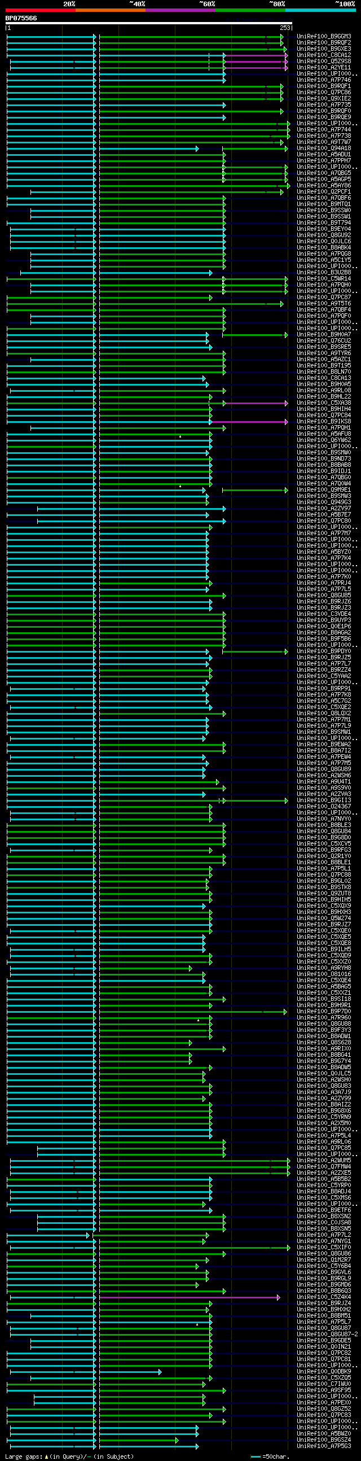Select the UniRef100_Q7FMW4 entry
This screenshot has height=1461, width=361.
click(324, 1167)
